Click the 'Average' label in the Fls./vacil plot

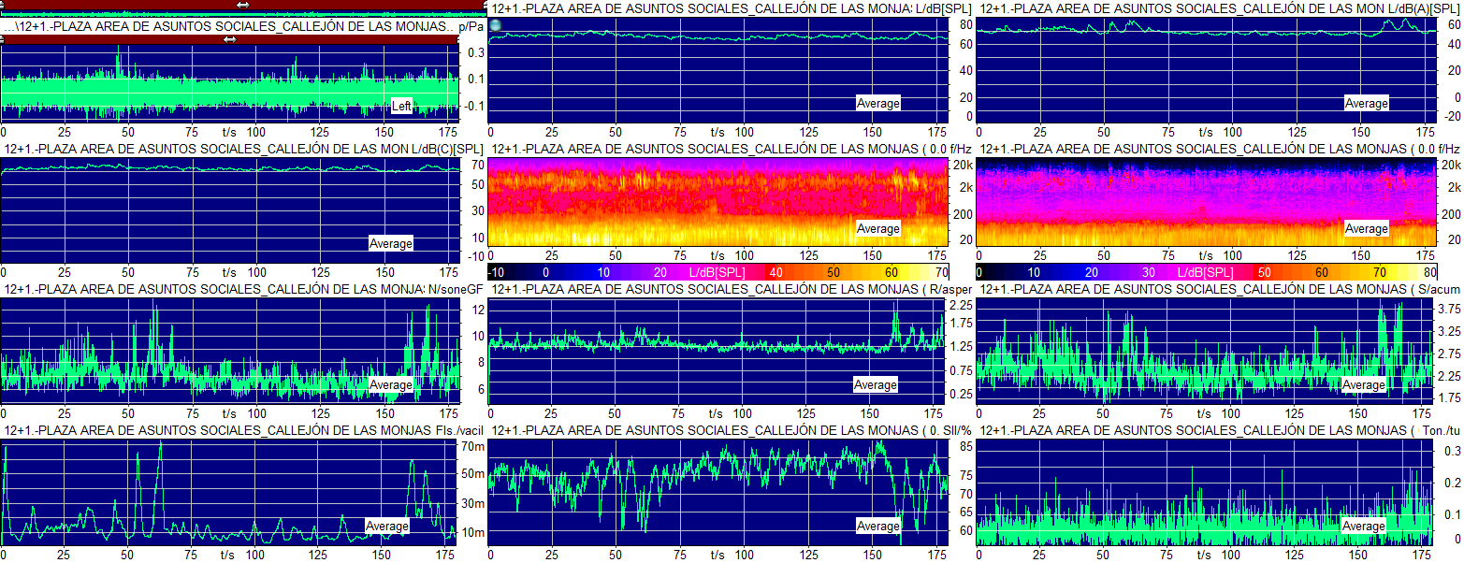[x=386, y=526]
